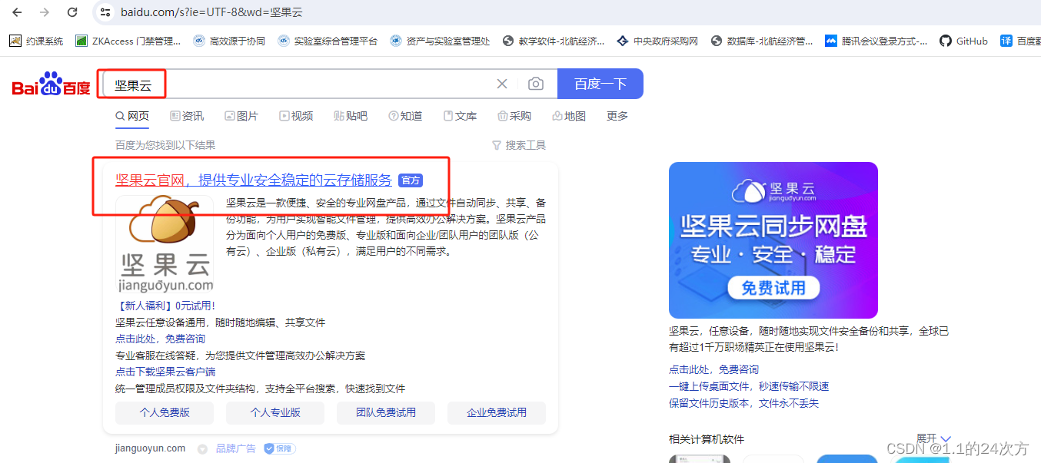1041x463 pixels.
Task: Open 资产与实验室管理处 bookmark
Action: point(440,41)
